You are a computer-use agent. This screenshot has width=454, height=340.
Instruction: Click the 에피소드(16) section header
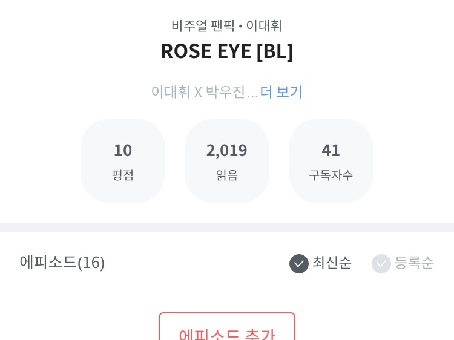62,263
